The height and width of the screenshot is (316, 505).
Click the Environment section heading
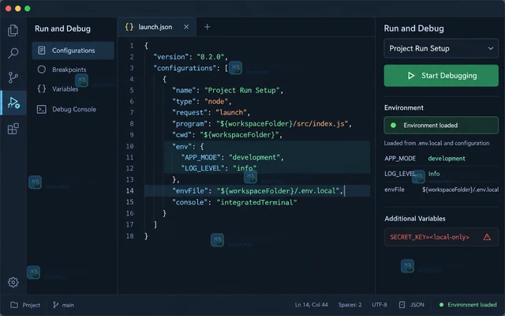pyautogui.click(x=403, y=107)
